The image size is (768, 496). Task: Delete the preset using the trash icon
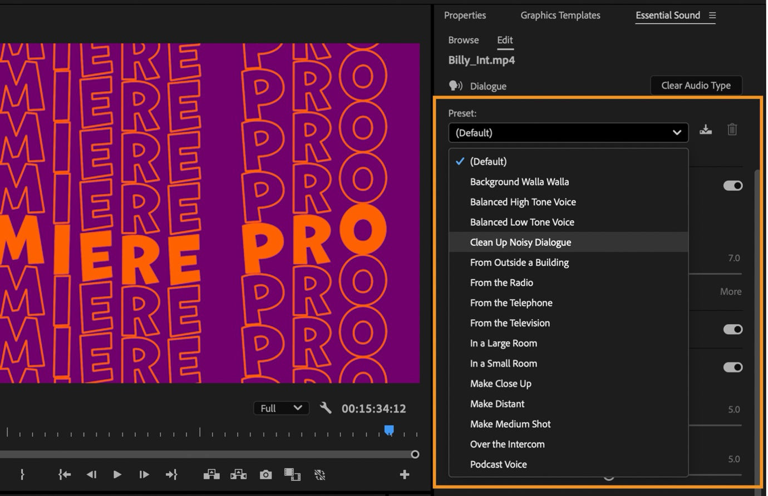[732, 129]
